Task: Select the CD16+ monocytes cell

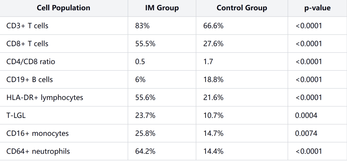Action: click(x=37, y=133)
